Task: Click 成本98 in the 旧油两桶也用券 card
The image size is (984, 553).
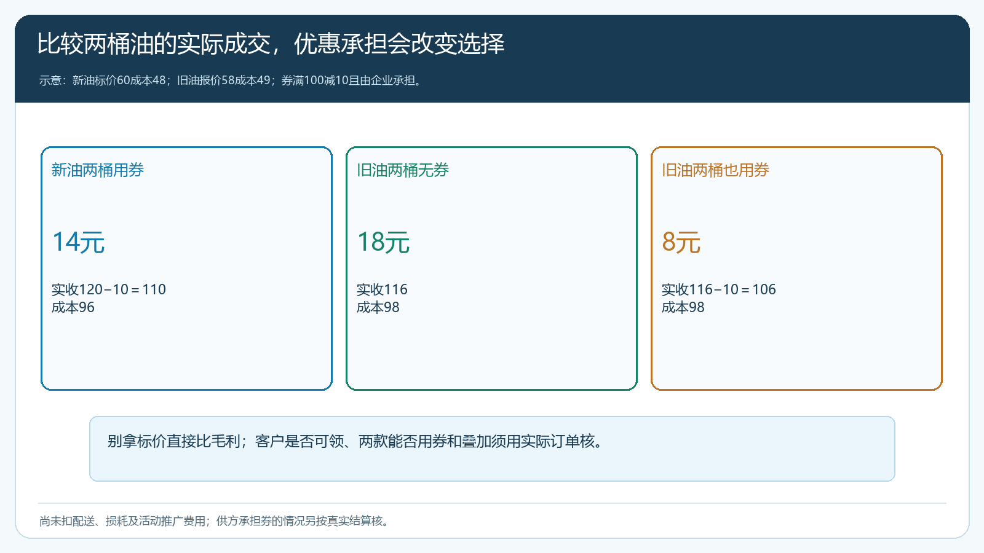Action: (683, 307)
